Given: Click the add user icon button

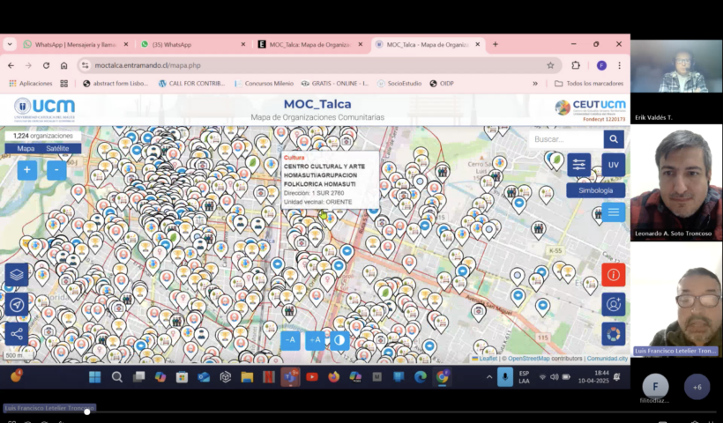Looking at the screenshot, I should pyautogui.click(x=613, y=304).
